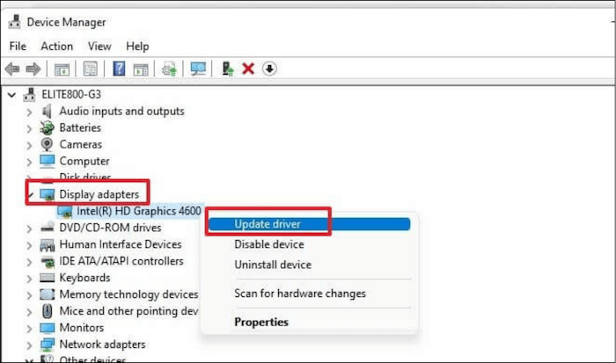616x363 pixels.
Task: Expand the IDE ATA/ATAPI controllers chevron
Action: click(x=29, y=262)
